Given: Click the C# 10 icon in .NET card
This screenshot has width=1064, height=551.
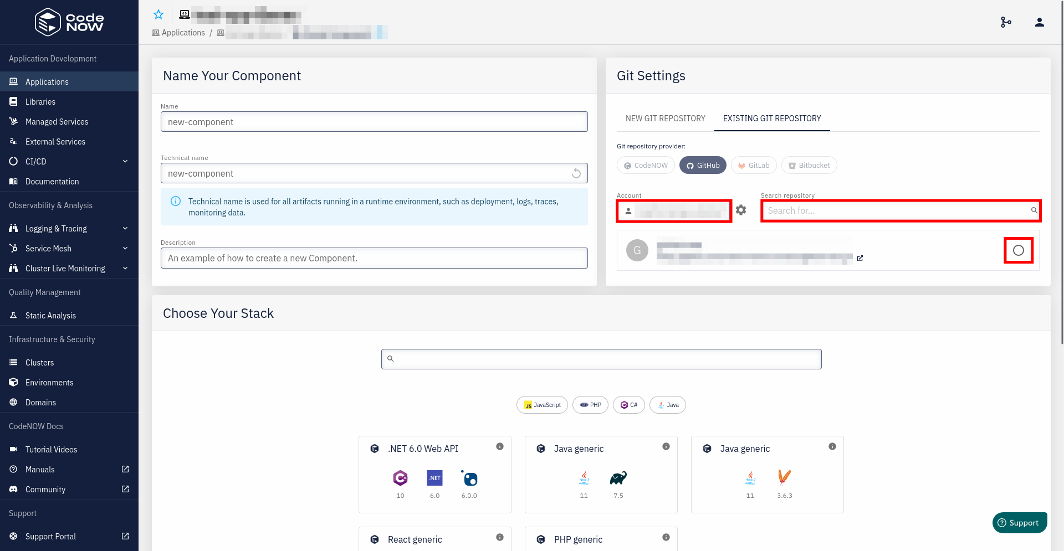Looking at the screenshot, I should tap(401, 478).
